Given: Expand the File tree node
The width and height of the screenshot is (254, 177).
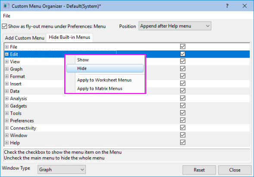Looking at the screenshot, I should click(x=6, y=47).
